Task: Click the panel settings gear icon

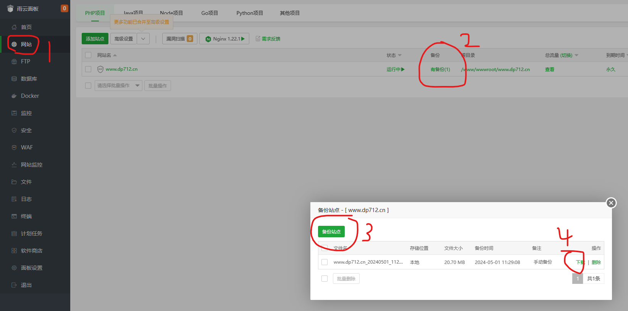Action: coord(14,268)
